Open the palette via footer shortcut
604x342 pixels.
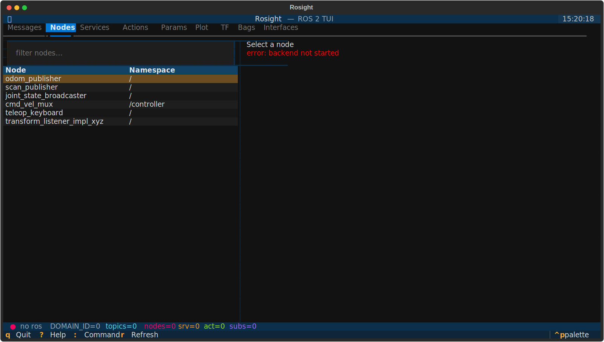[x=572, y=335]
